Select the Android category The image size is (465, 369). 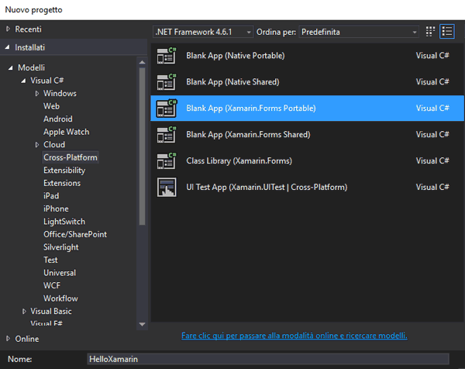[x=57, y=119]
